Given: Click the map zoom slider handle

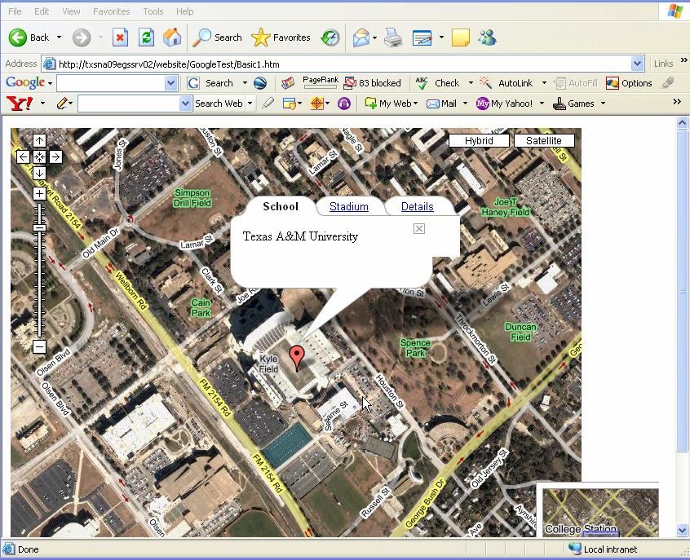Looking at the screenshot, I should pos(40,228).
